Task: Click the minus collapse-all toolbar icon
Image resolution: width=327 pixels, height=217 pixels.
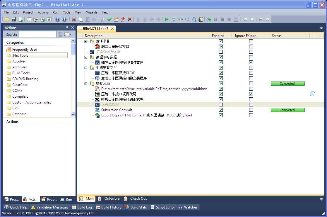Action: point(268,19)
